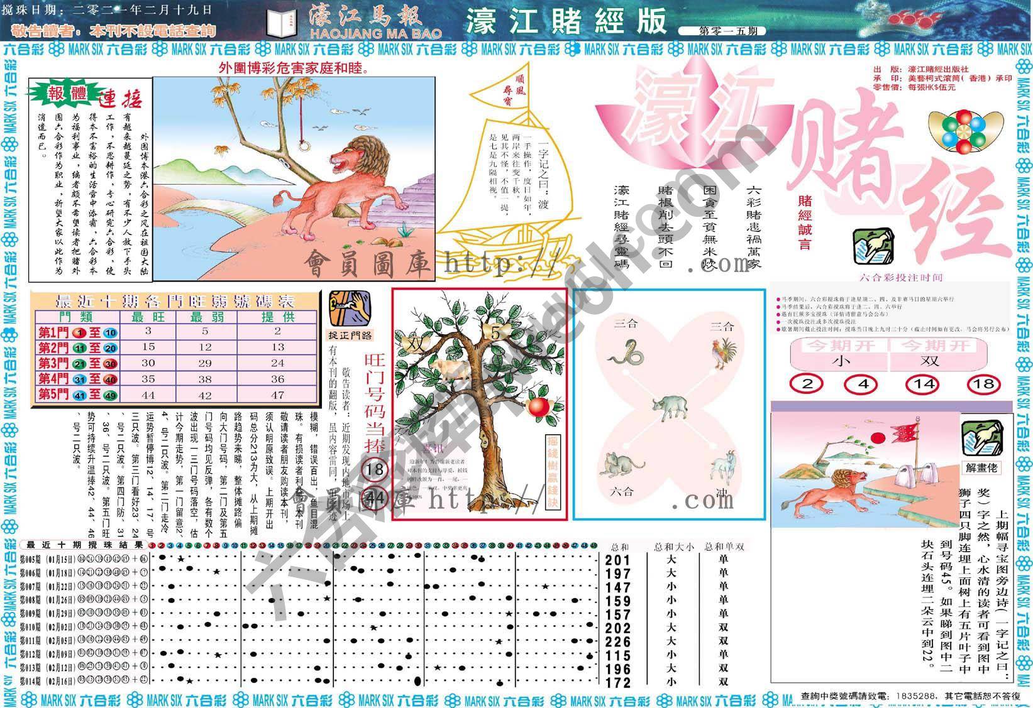
Task: Click the 三合 label above the rooster
Action: [x=722, y=326]
